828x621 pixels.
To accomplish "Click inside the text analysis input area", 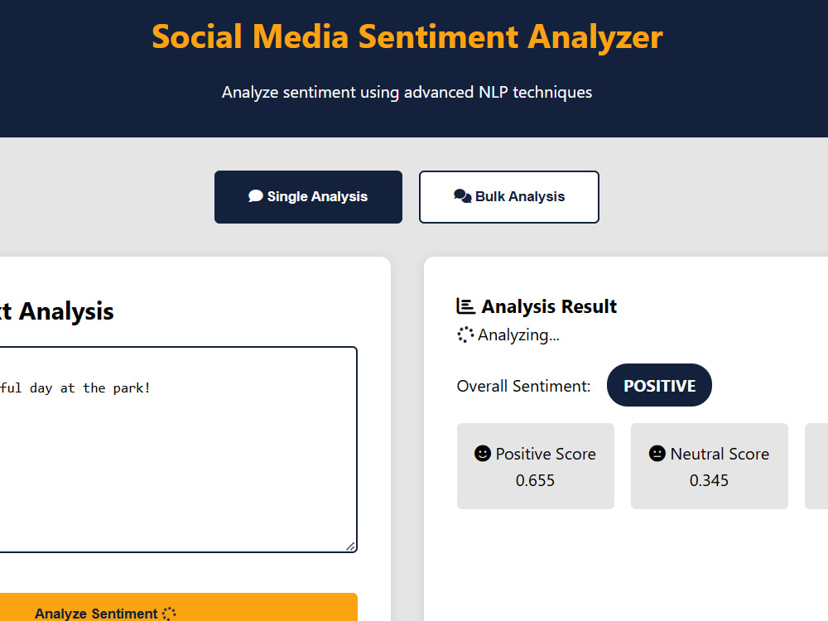I will (x=179, y=450).
